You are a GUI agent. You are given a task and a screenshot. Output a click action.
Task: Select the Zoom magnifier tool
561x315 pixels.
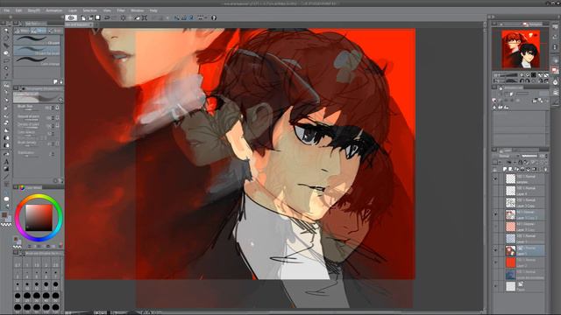(x=6, y=31)
